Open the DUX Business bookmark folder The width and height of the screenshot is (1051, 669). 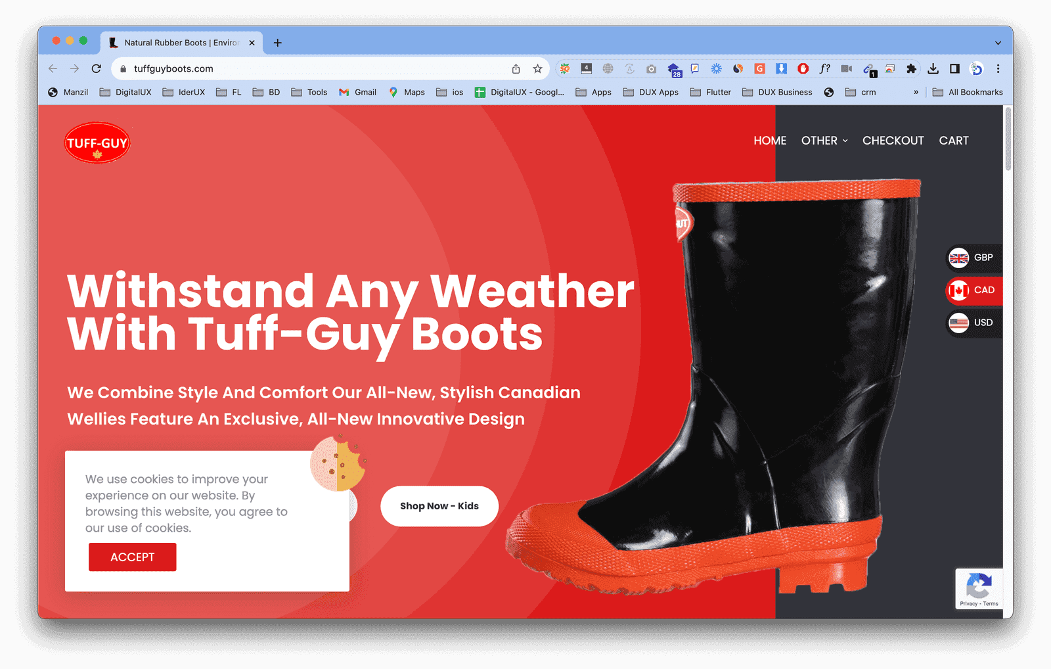tap(777, 92)
